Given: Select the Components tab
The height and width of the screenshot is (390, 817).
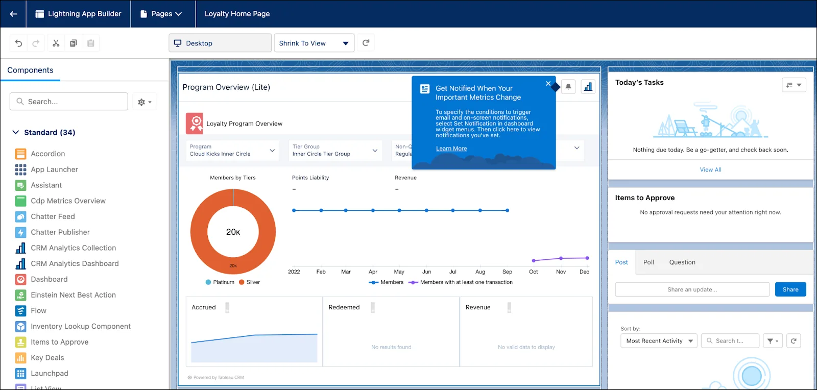Looking at the screenshot, I should (x=30, y=70).
